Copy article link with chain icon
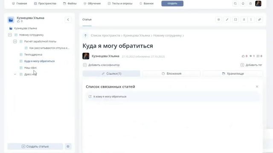The height and width of the screenshot is (153, 273). click(x=259, y=20)
